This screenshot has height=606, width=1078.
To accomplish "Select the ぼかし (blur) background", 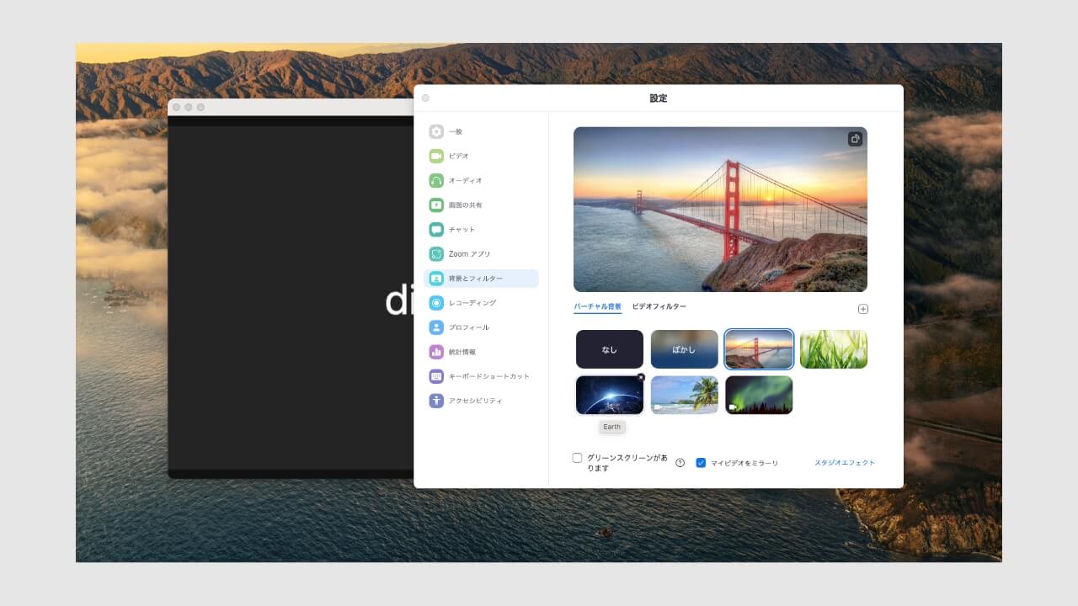I will 684,349.
